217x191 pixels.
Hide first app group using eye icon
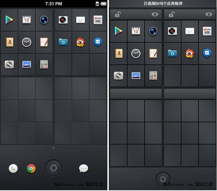coord(155,14)
